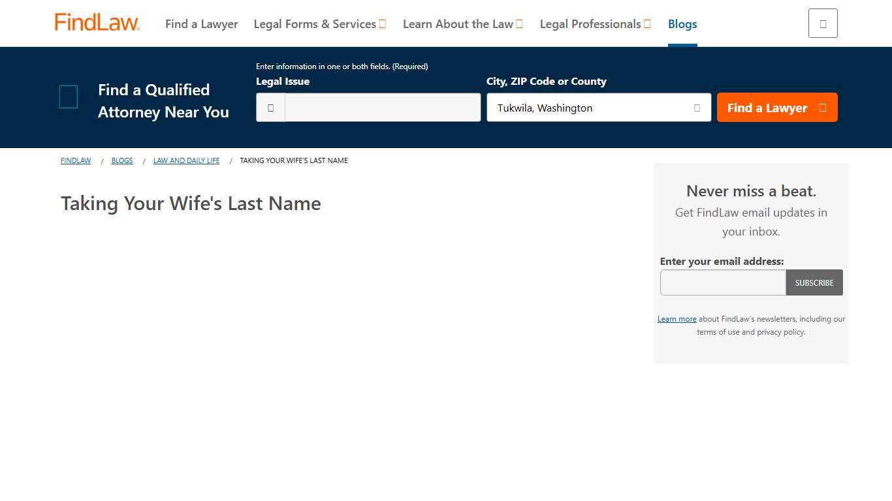Open the search icon in the top navigation

pyautogui.click(x=822, y=22)
